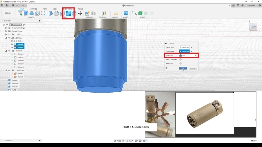Expand the Document Settings tree node
262x147 pixels.
[6, 28]
